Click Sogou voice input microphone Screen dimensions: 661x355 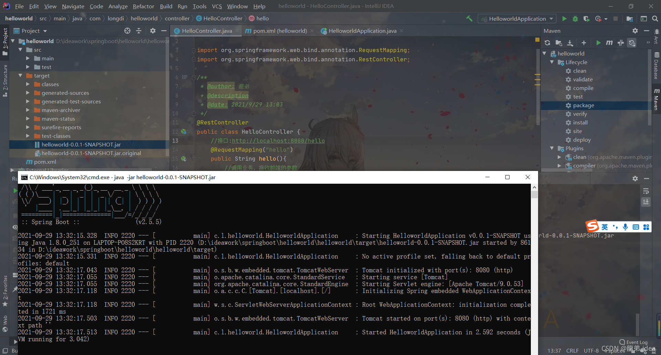pos(626,227)
